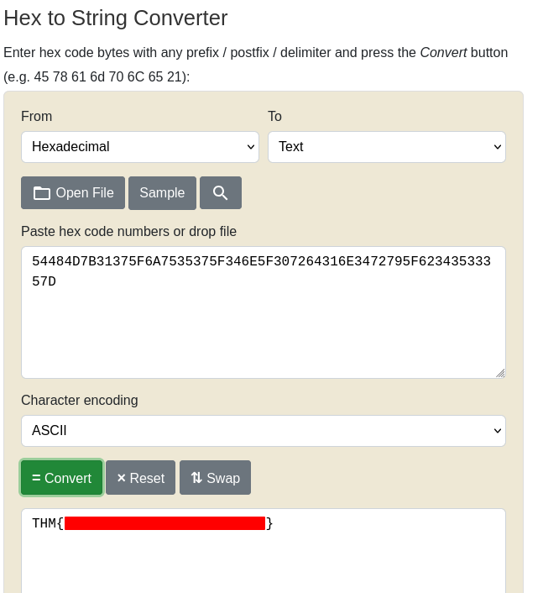Click the up-down arrows icon on Swap
543x593 pixels.
pyautogui.click(x=196, y=478)
